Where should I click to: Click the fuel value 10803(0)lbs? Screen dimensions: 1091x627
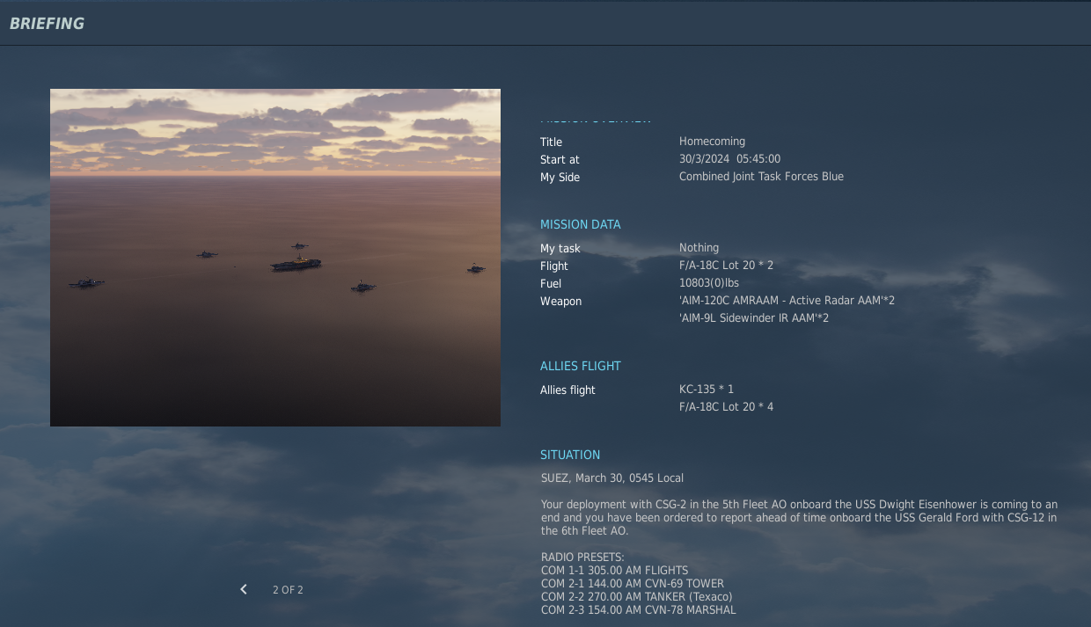tap(708, 283)
